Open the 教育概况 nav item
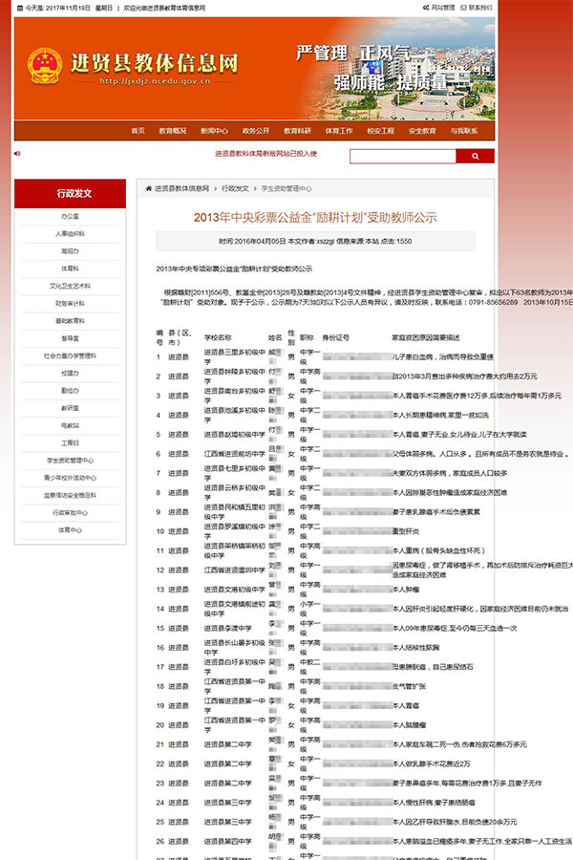 pos(173,131)
